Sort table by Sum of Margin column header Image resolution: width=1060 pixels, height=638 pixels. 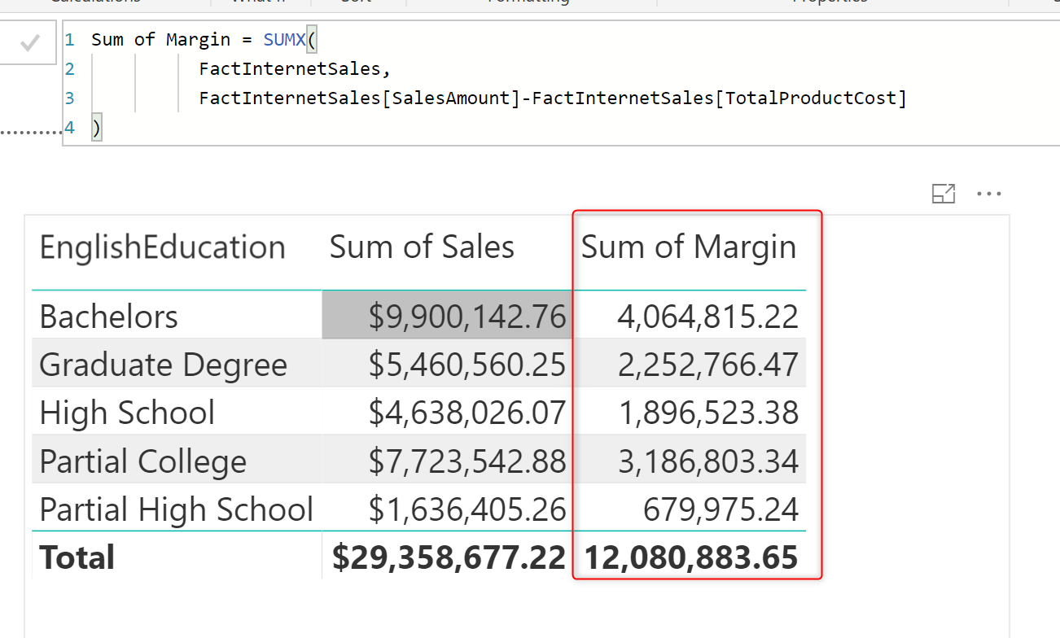pos(689,246)
